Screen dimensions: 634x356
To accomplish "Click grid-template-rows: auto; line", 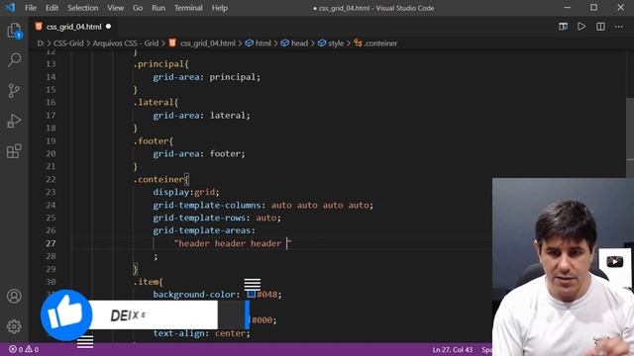I will click(217, 218).
